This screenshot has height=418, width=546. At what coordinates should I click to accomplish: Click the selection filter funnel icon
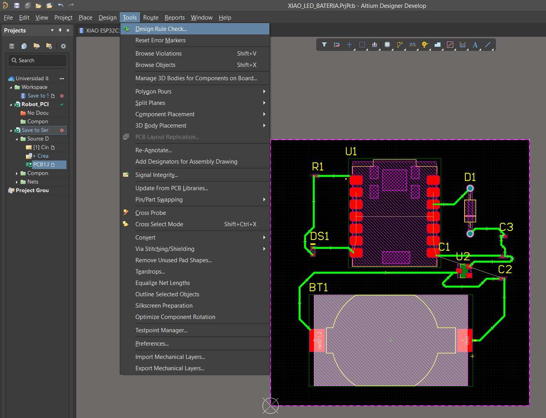(324, 45)
